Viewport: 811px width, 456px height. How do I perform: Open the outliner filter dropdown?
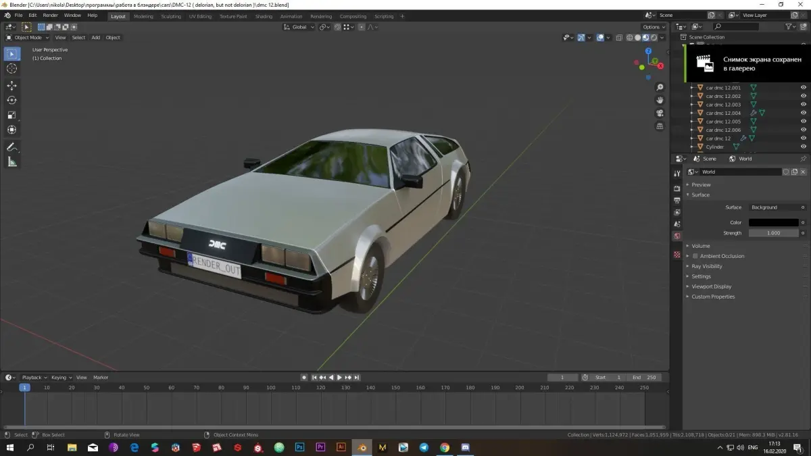tap(791, 26)
